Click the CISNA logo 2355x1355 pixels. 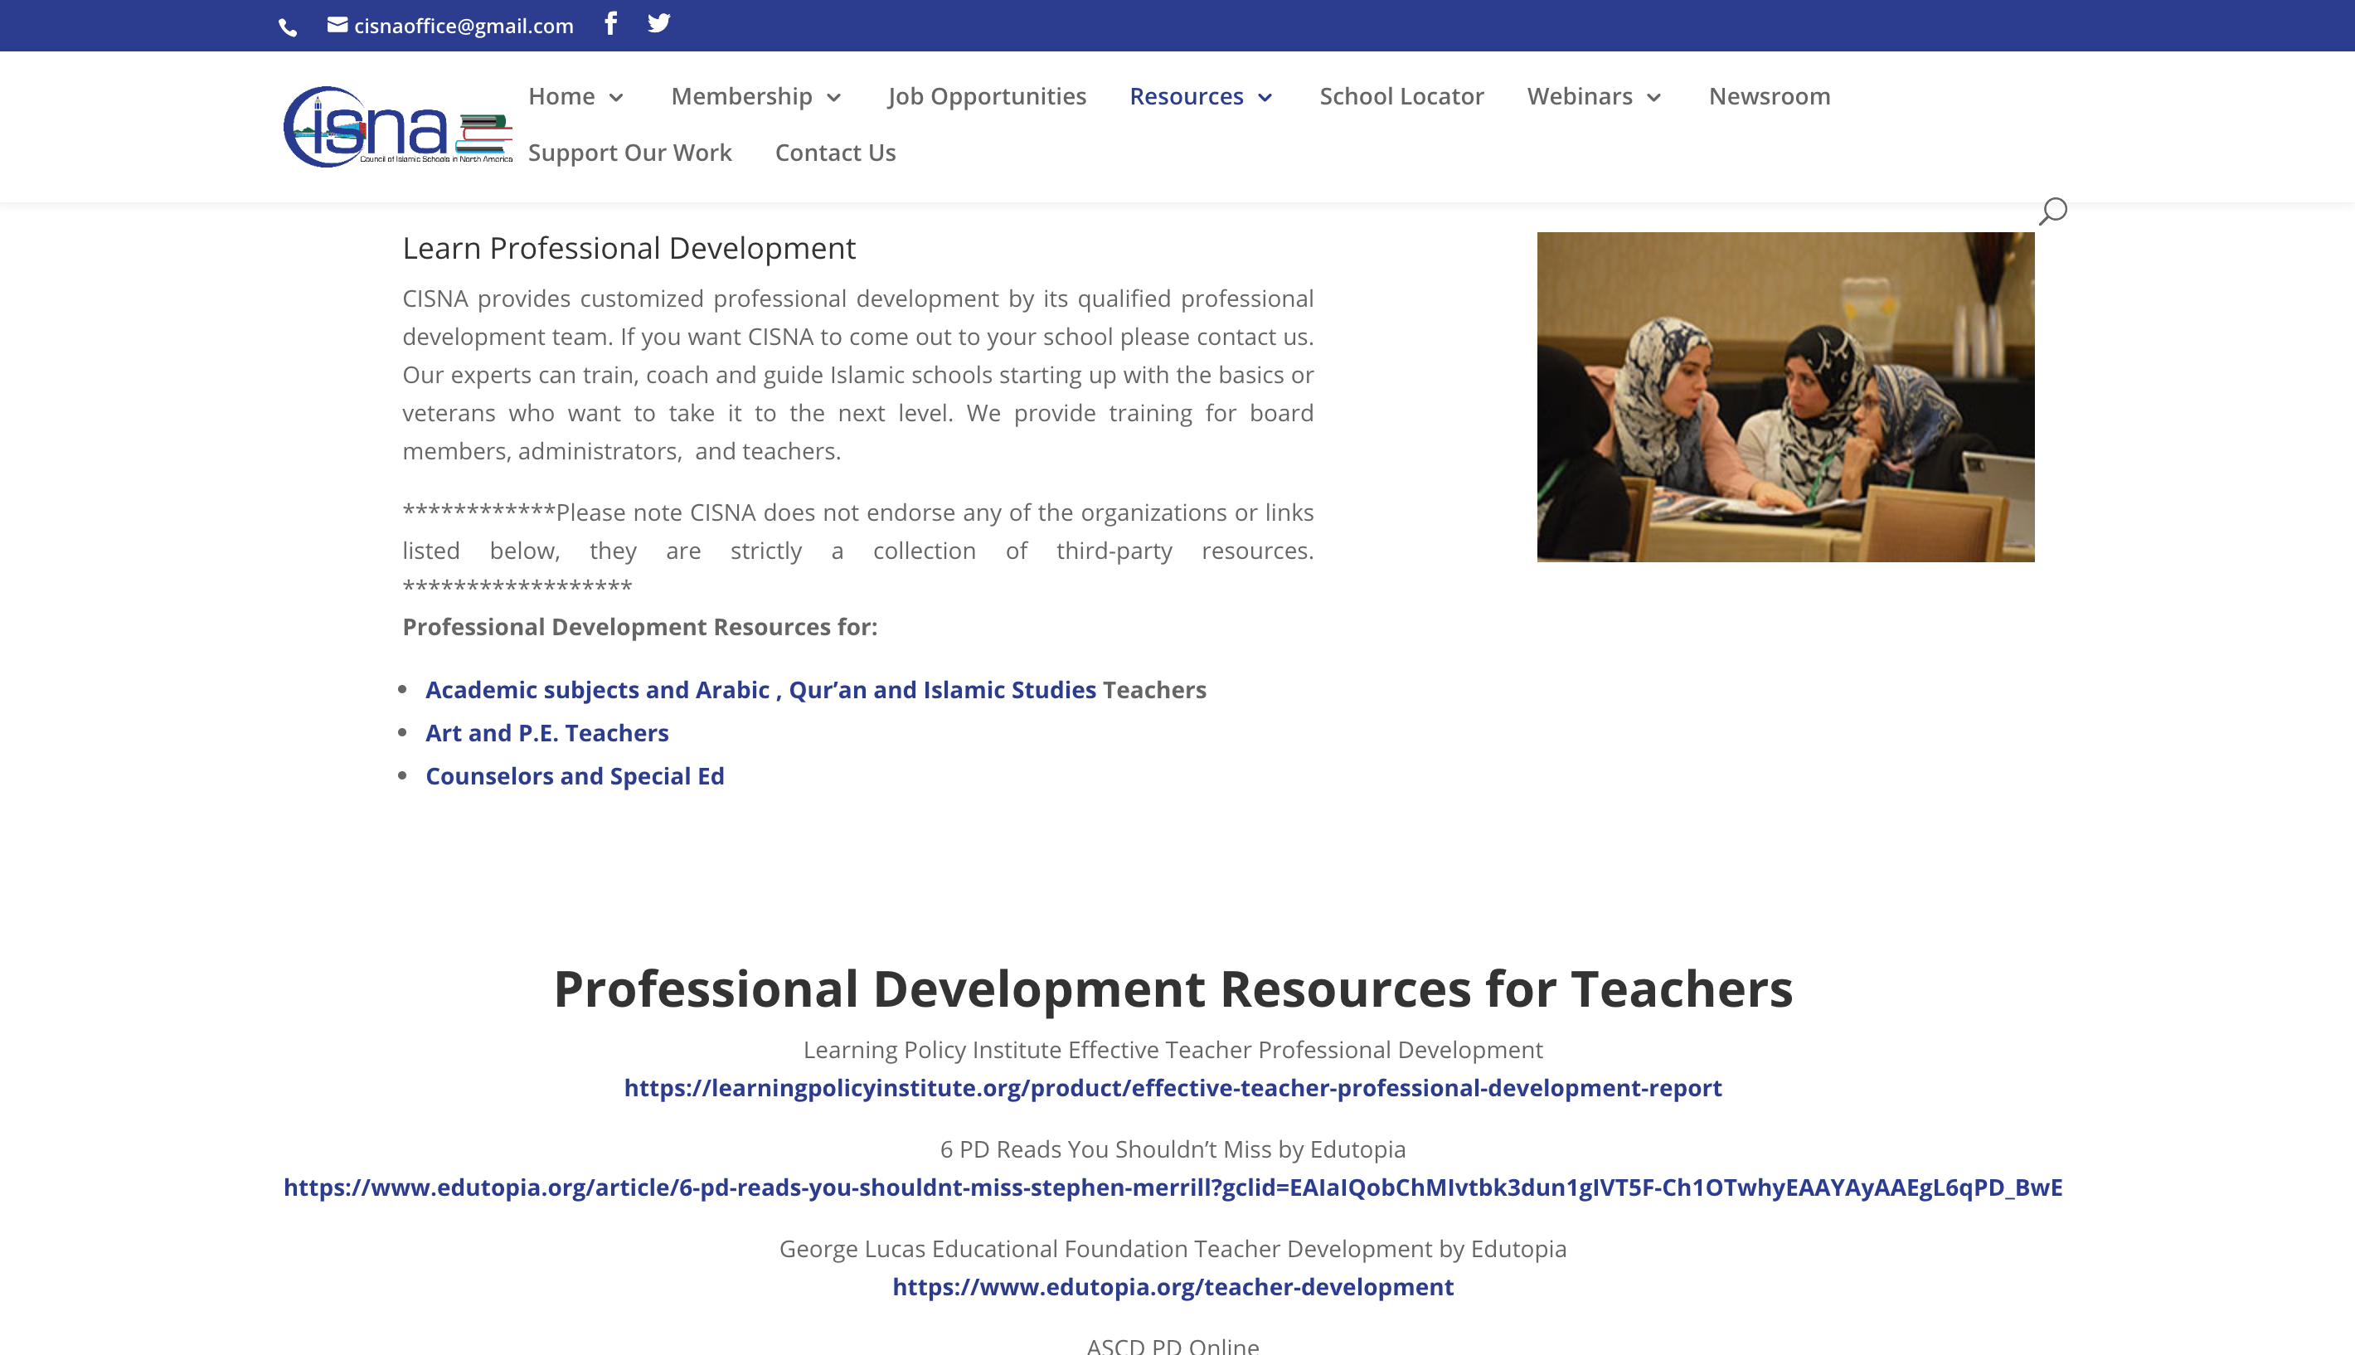pyautogui.click(x=398, y=128)
